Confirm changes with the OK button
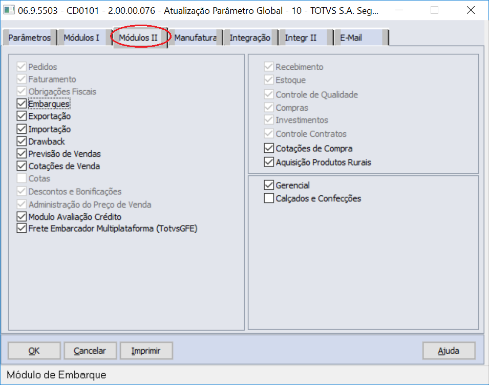 click(34, 351)
